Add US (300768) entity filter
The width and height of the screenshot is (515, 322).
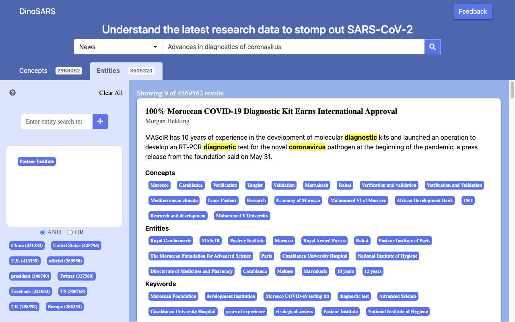[x=72, y=291]
